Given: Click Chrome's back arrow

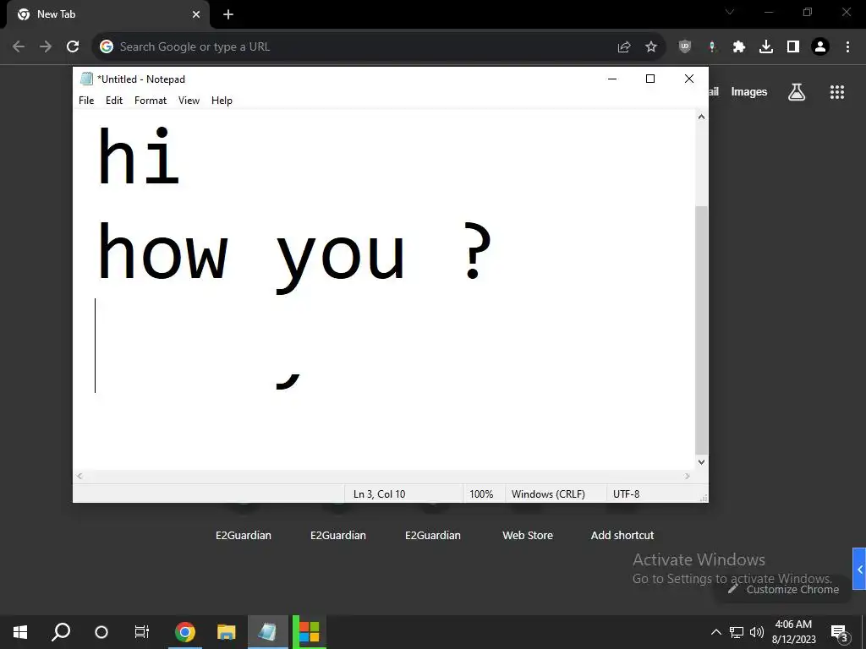Looking at the screenshot, I should 19,46.
